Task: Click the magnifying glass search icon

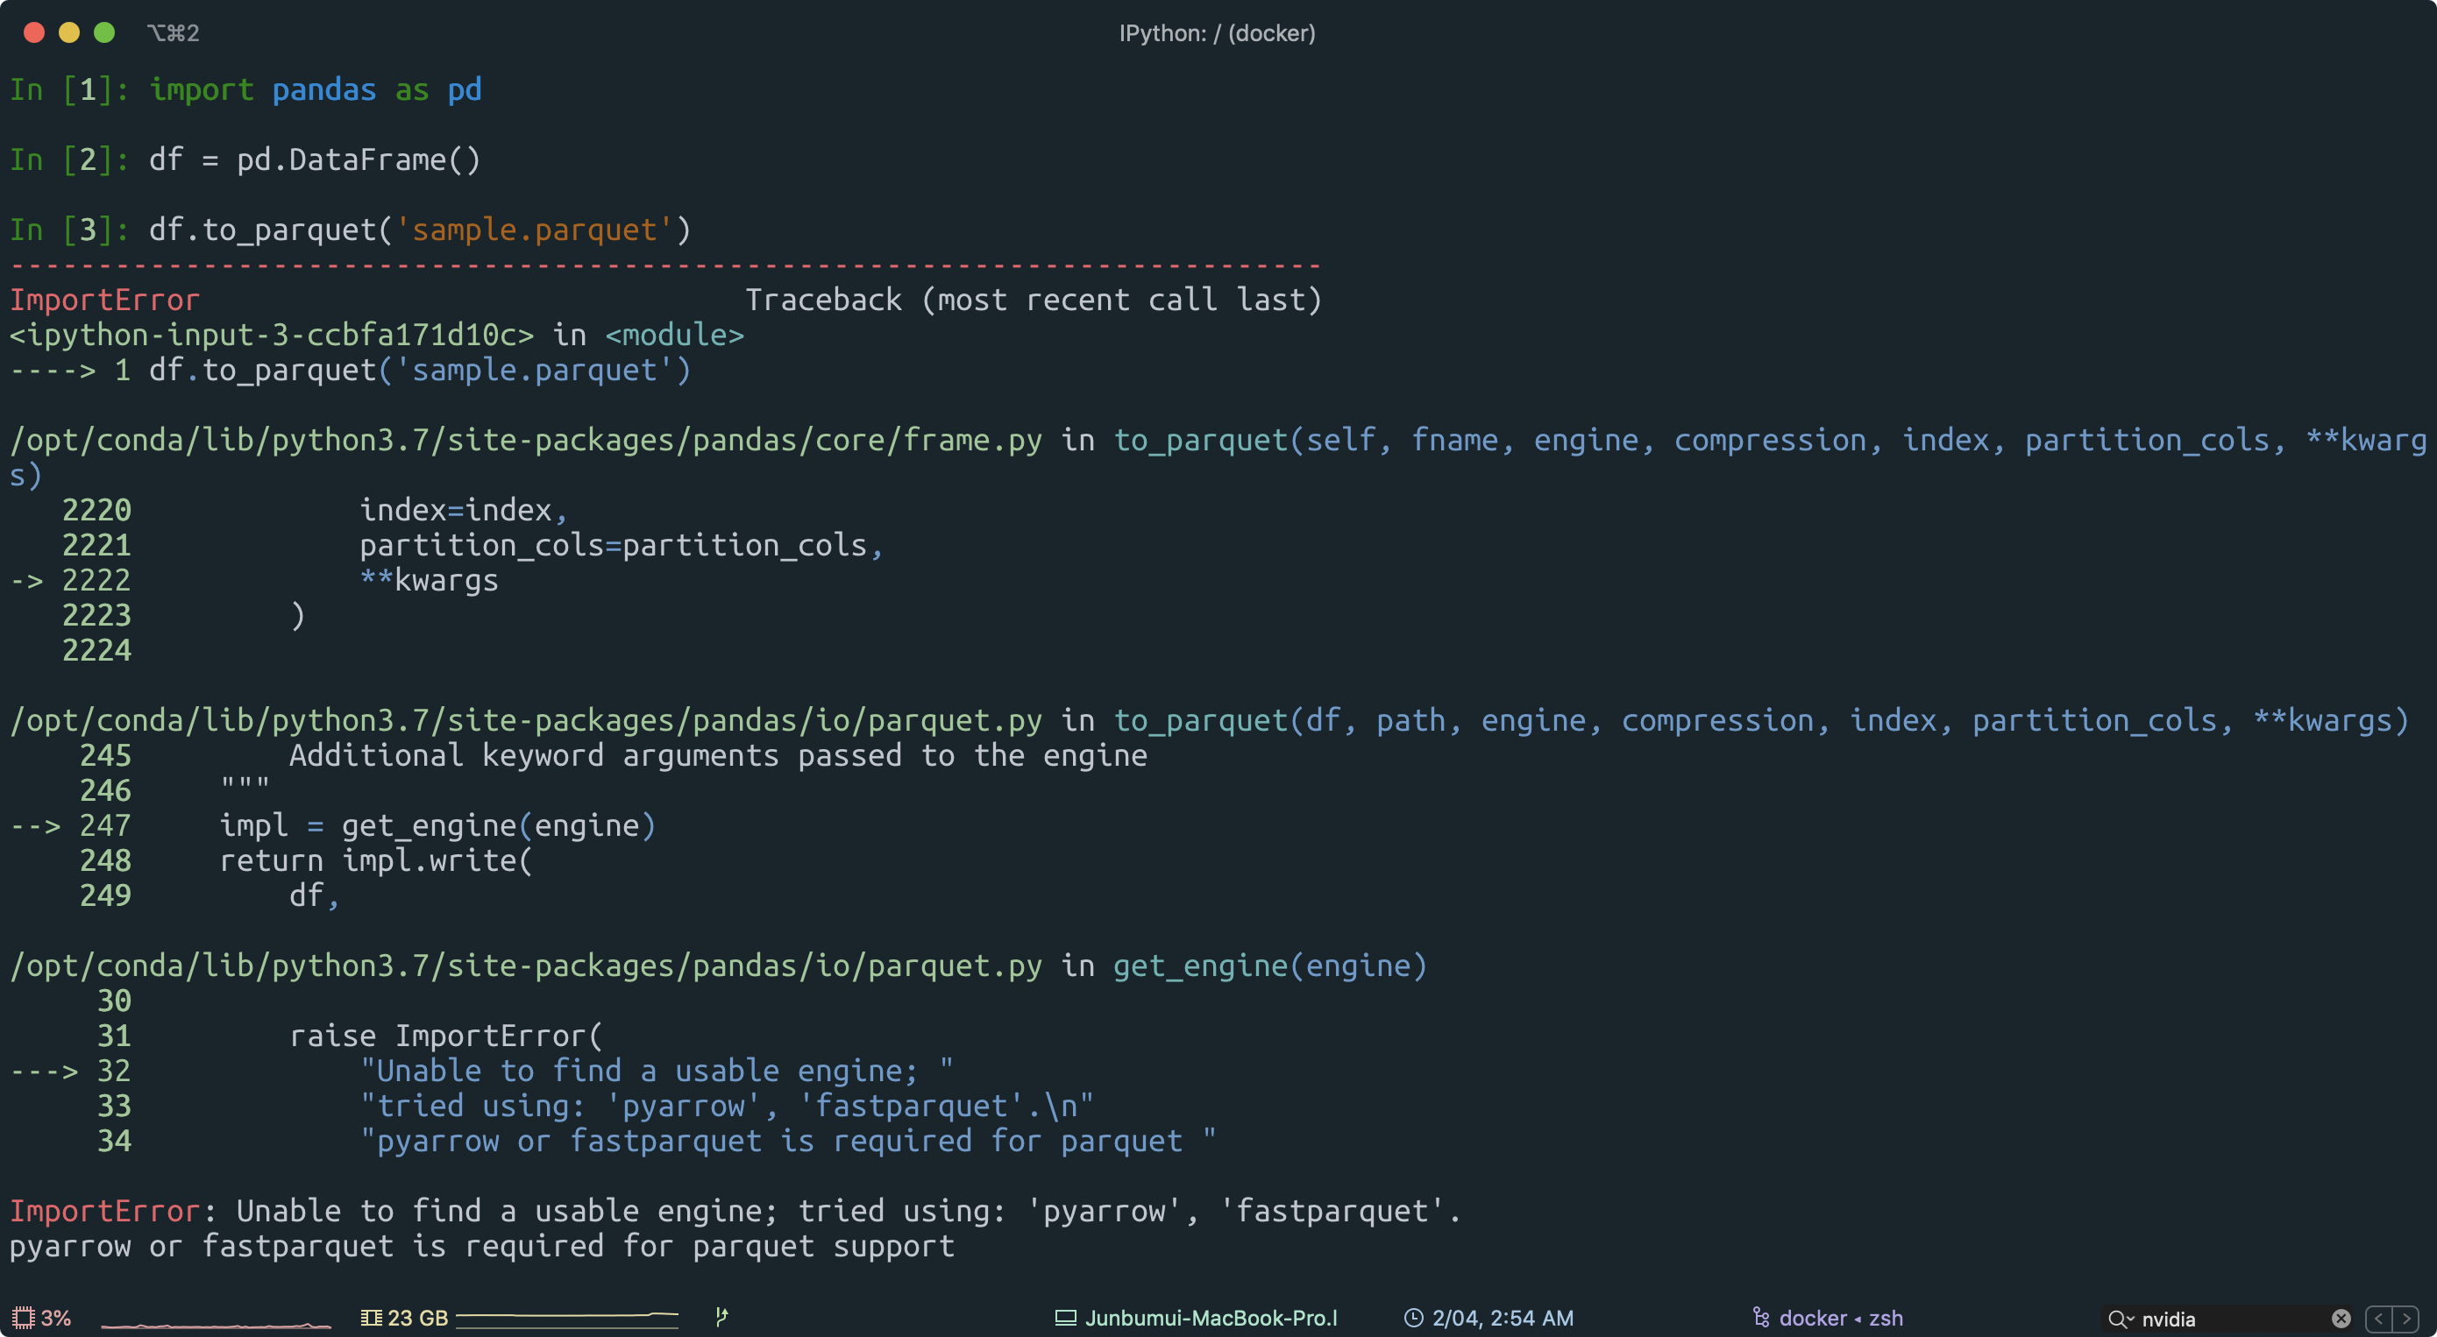Action: (x=2119, y=1319)
